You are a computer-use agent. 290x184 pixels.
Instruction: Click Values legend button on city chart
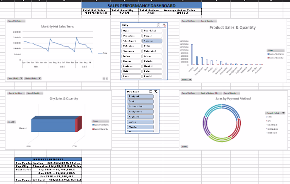click(x=100, y=121)
